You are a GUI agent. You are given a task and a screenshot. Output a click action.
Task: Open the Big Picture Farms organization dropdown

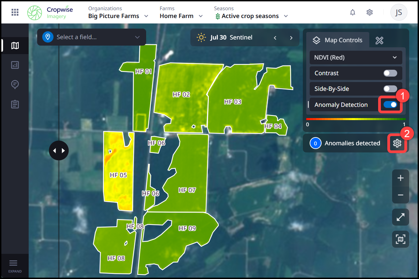point(118,16)
